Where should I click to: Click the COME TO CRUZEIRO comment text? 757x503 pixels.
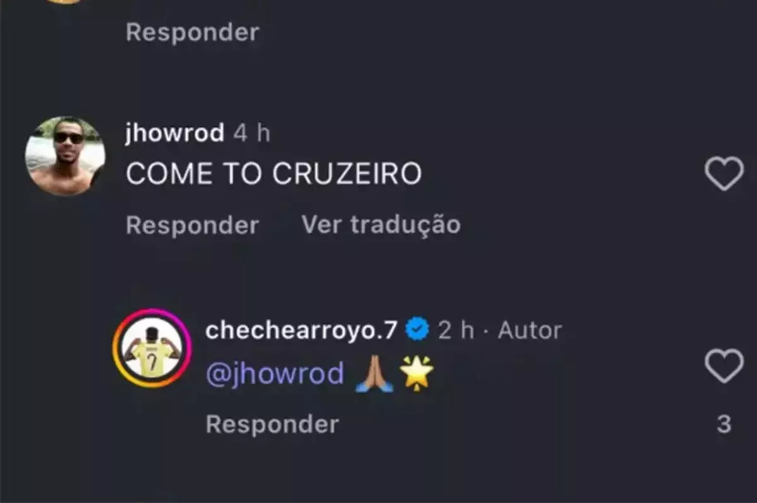274,174
